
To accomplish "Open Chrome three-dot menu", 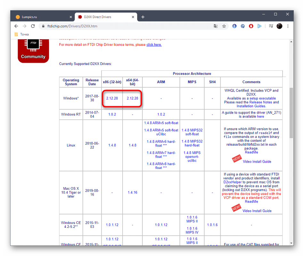I will (x=288, y=26).
